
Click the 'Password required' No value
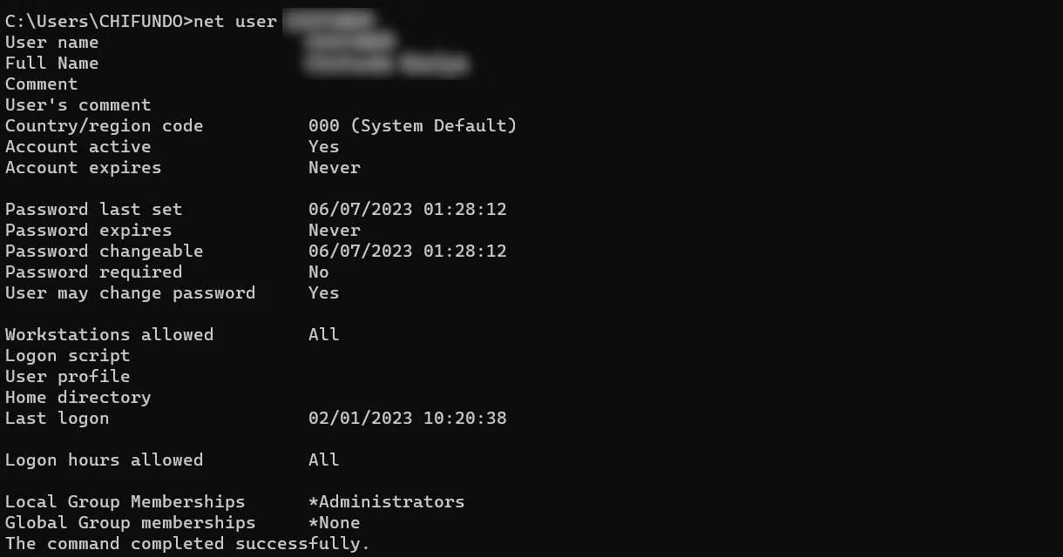click(x=319, y=272)
